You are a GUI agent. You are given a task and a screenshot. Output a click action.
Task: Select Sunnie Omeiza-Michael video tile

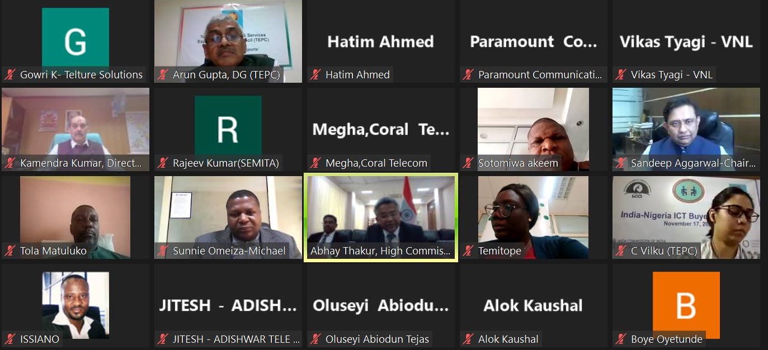click(228, 217)
